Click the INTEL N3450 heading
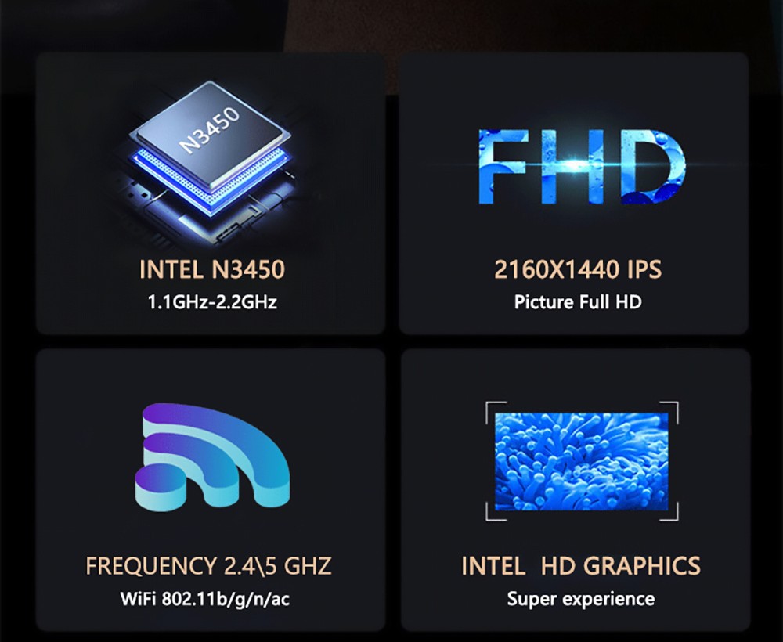The image size is (783, 642). click(x=211, y=269)
